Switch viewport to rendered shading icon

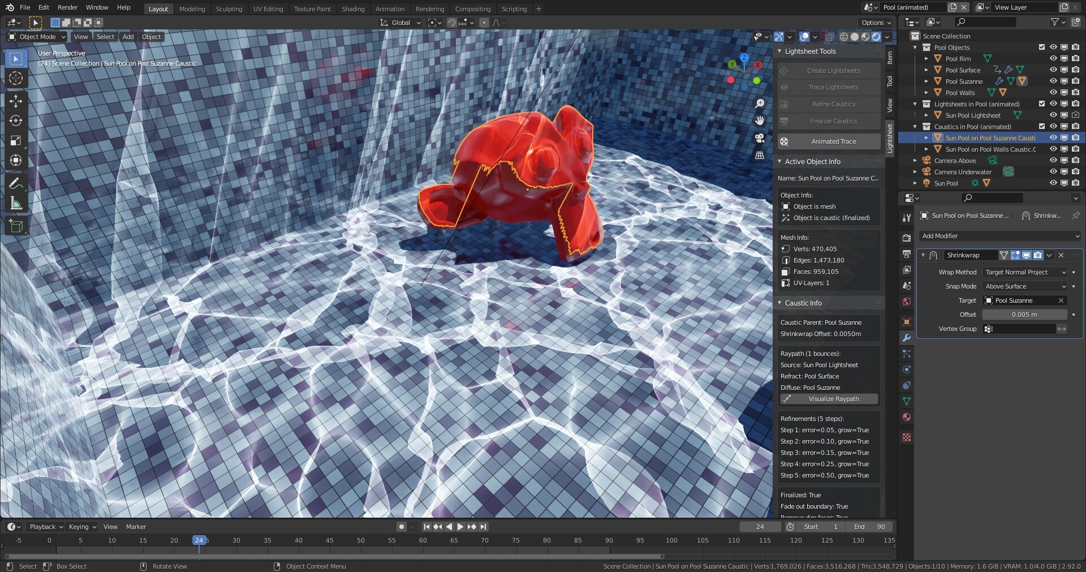click(x=876, y=36)
